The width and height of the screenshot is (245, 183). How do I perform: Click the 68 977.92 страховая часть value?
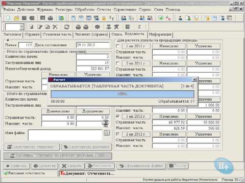(169, 123)
